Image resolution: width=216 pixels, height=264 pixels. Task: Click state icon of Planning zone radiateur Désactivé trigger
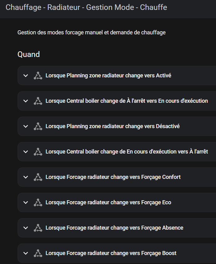[x=38, y=127]
